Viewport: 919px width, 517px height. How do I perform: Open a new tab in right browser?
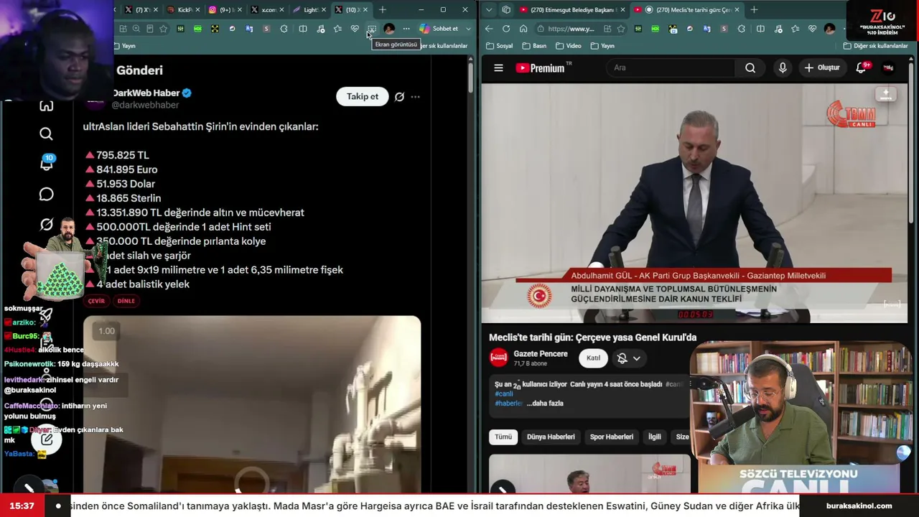coord(755,10)
